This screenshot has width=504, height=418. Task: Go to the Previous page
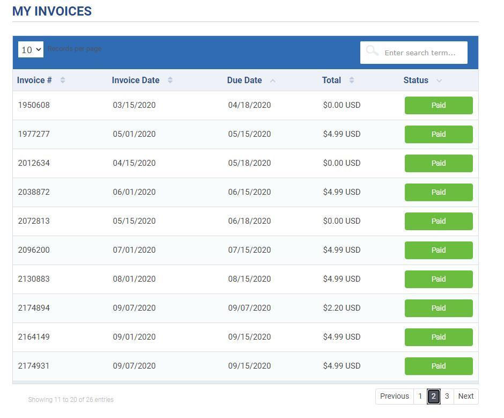395,396
